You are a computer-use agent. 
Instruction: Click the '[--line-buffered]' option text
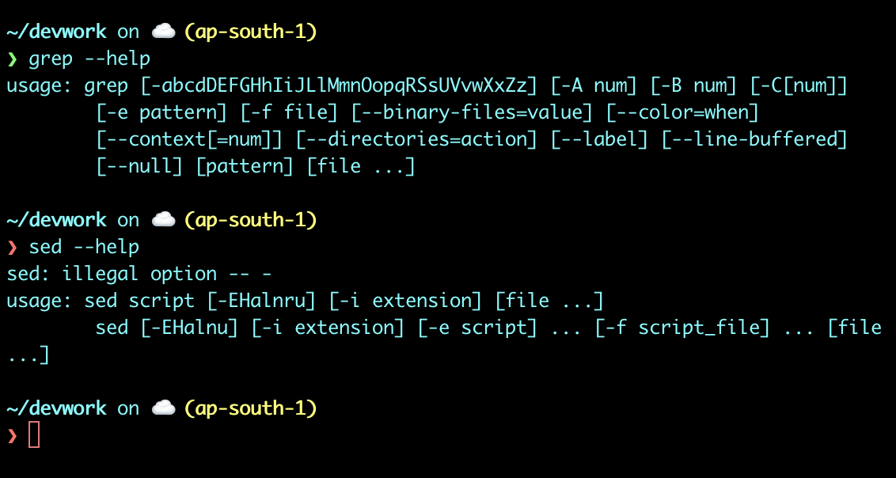754,139
